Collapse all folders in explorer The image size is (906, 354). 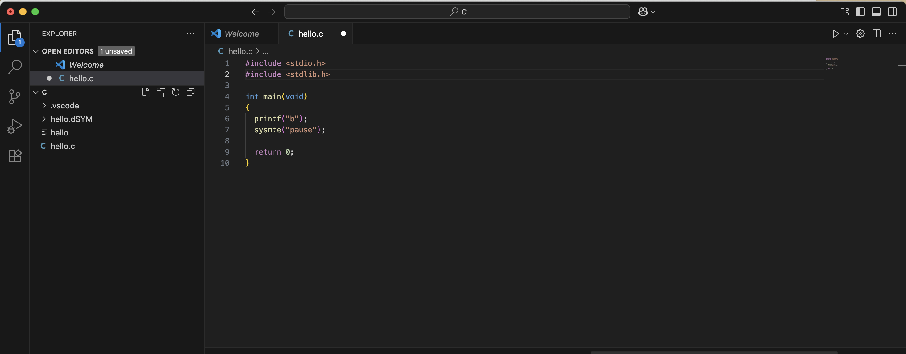(191, 92)
